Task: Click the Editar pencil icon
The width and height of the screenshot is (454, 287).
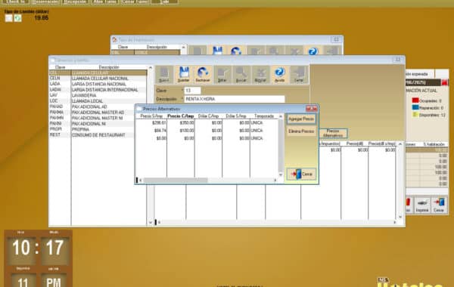Action: coord(222,75)
